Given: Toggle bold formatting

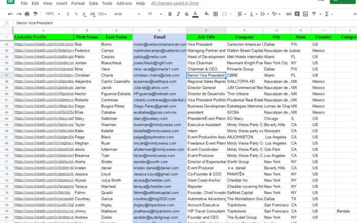Looking at the screenshot, I should tap(170, 14).
